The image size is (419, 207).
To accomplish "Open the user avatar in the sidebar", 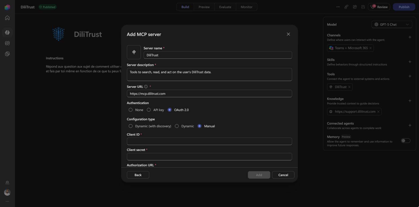I will (7, 192).
